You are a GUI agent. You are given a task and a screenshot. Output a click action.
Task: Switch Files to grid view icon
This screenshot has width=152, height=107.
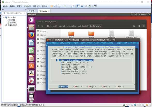click(144, 26)
